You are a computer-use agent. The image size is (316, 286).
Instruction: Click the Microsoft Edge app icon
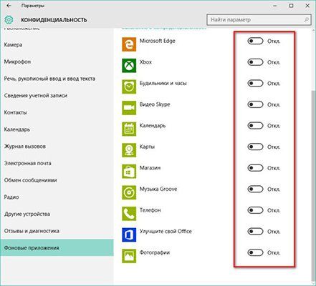point(129,44)
